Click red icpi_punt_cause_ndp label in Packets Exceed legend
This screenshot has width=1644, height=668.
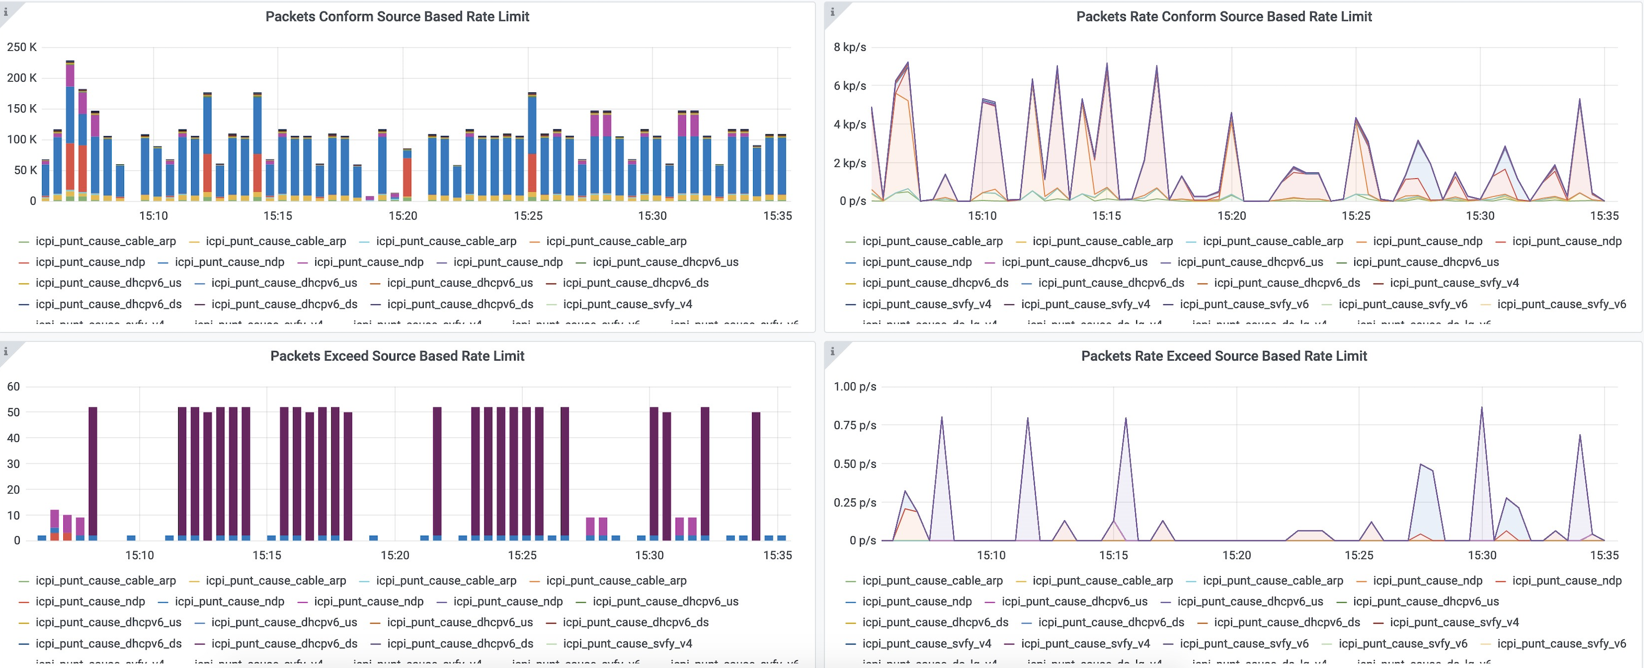(90, 601)
